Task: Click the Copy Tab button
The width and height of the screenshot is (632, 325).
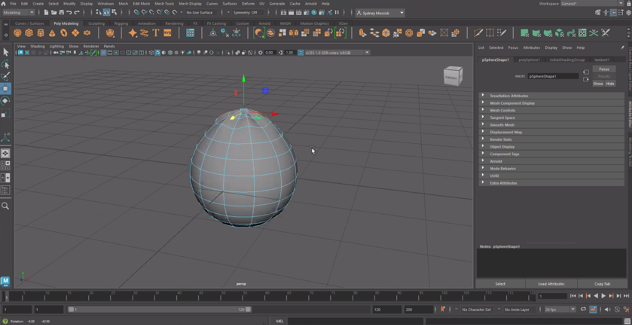Action: coord(602,284)
